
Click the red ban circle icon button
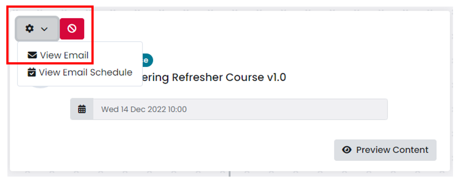pos(72,29)
